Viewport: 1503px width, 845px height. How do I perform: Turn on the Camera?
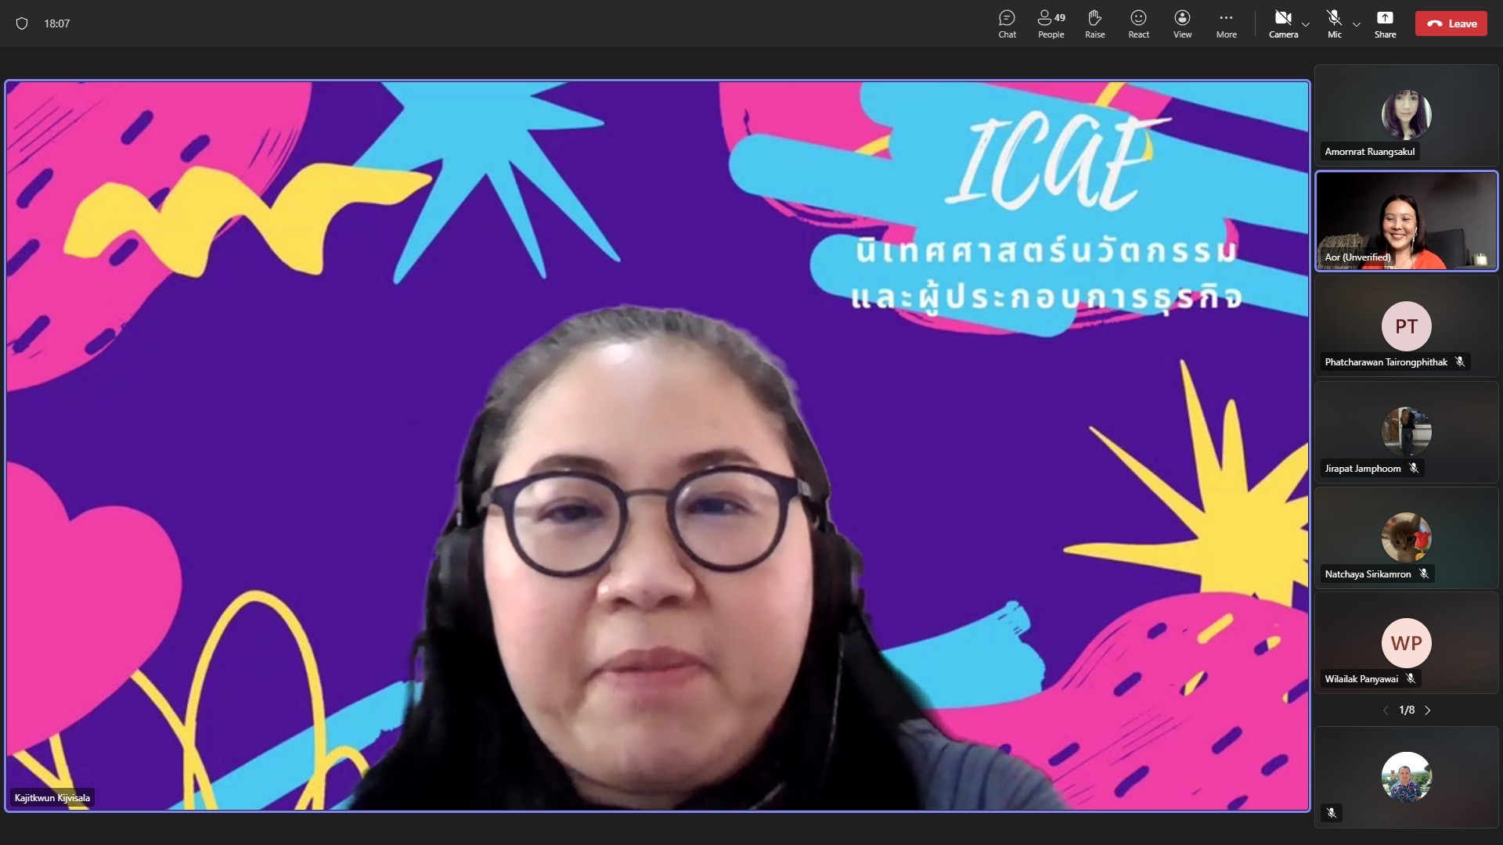tap(1283, 23)
